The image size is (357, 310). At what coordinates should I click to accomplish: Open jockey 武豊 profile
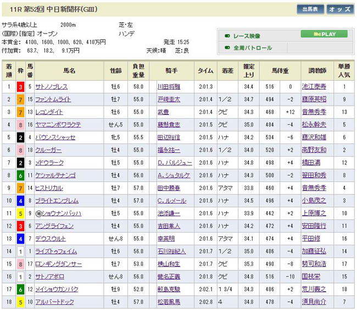point(163,112)
